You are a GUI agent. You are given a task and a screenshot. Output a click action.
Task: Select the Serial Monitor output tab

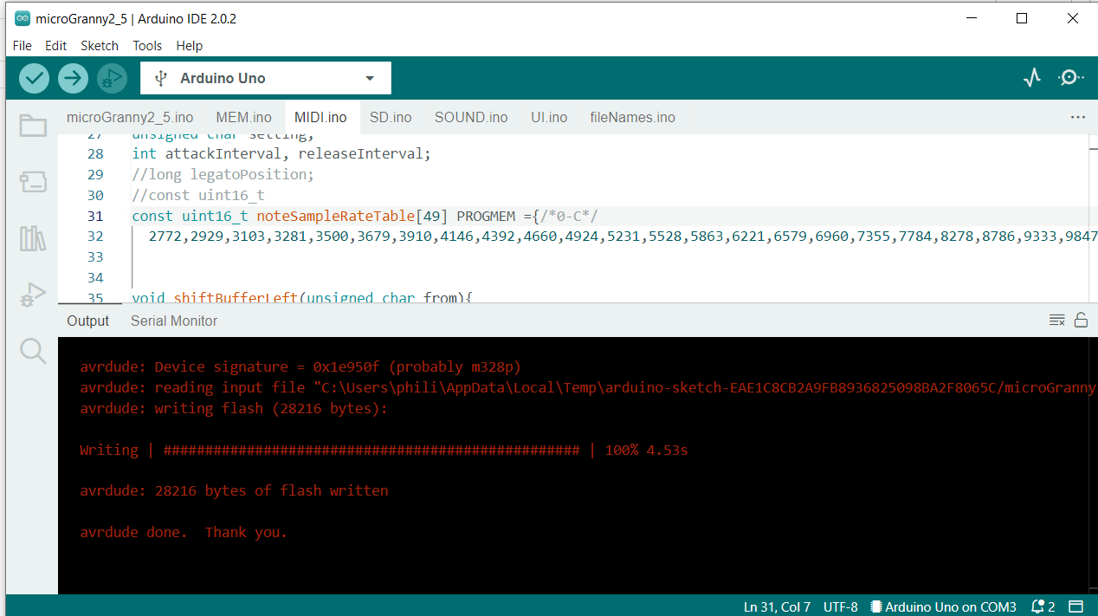click(173, 321)
